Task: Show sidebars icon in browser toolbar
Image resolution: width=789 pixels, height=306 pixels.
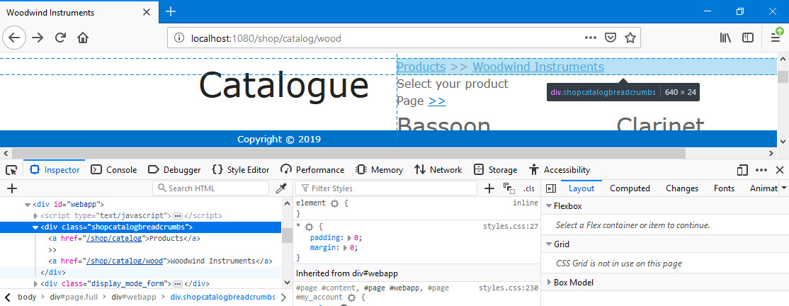Action: point(748,38)
